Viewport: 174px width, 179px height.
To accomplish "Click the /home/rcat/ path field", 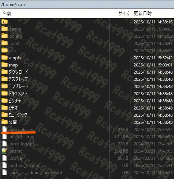I will point(87,5).
